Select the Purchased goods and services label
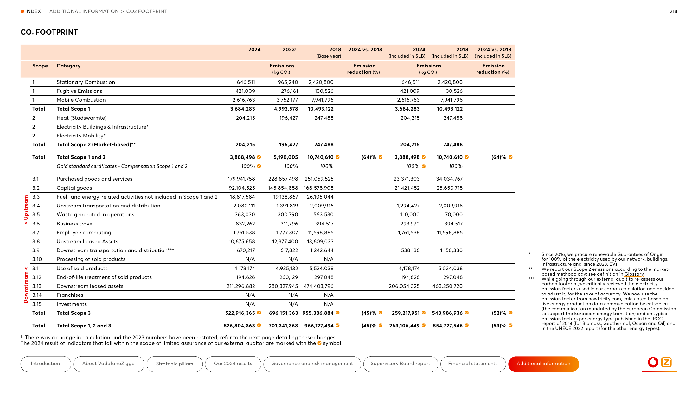The image size is (698, 393). tap(94, 179)
